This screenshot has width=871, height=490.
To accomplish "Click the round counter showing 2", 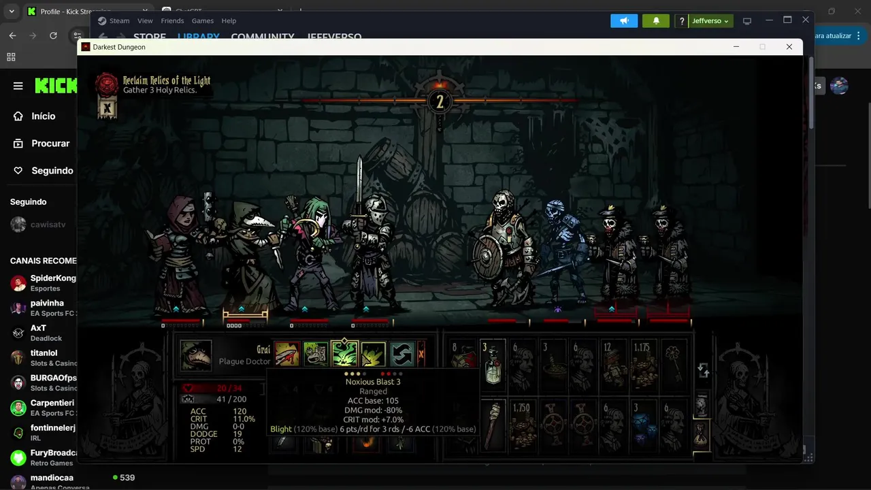I will tap(440, 102).
